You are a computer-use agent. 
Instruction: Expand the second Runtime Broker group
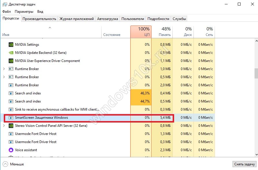point(4,77)
